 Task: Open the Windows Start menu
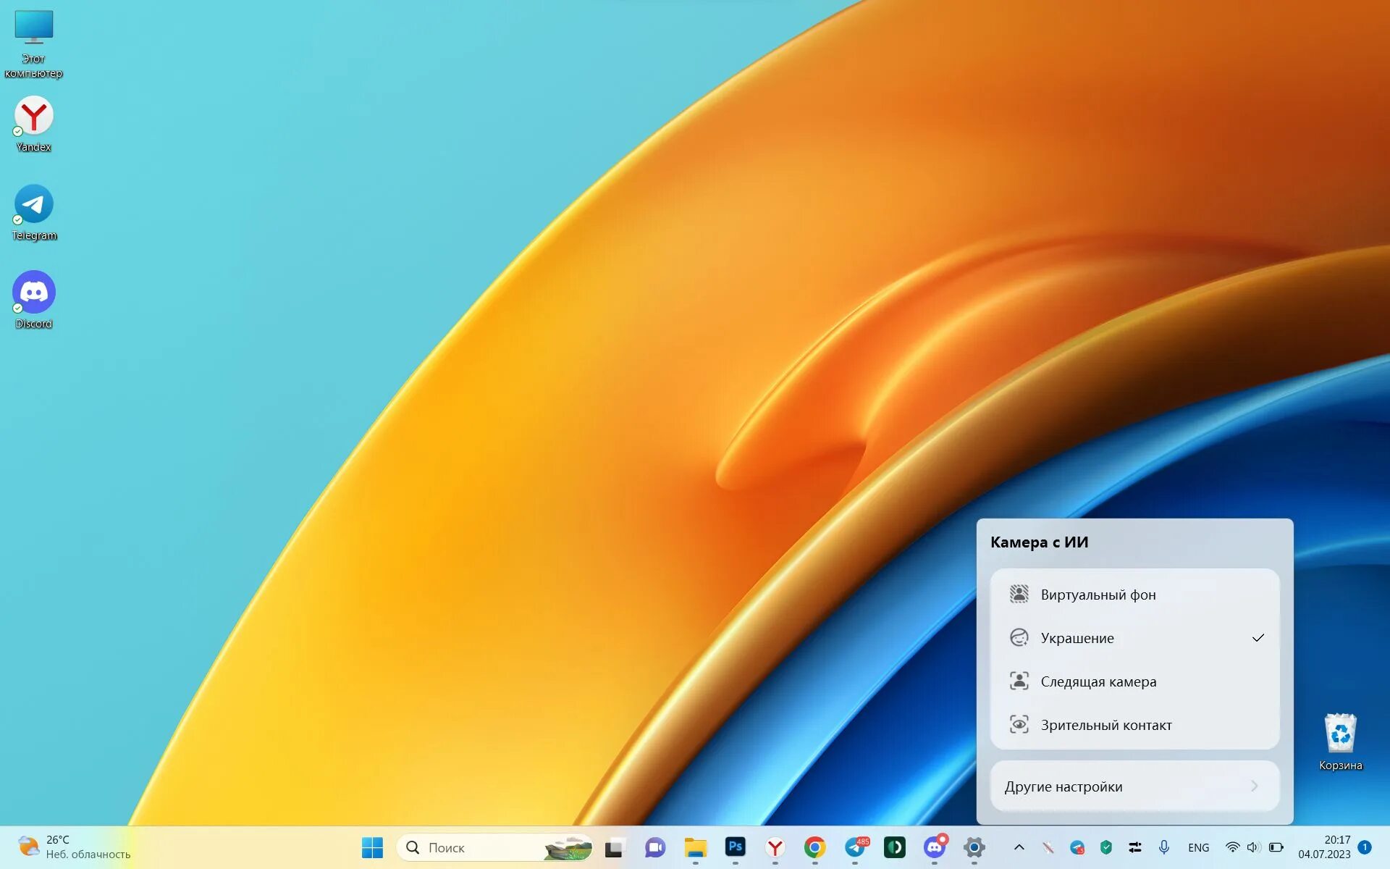(x=372, y=847)
